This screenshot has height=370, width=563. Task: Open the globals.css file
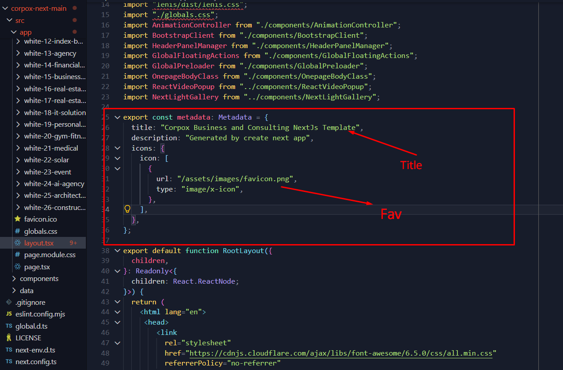coord(41,231)
